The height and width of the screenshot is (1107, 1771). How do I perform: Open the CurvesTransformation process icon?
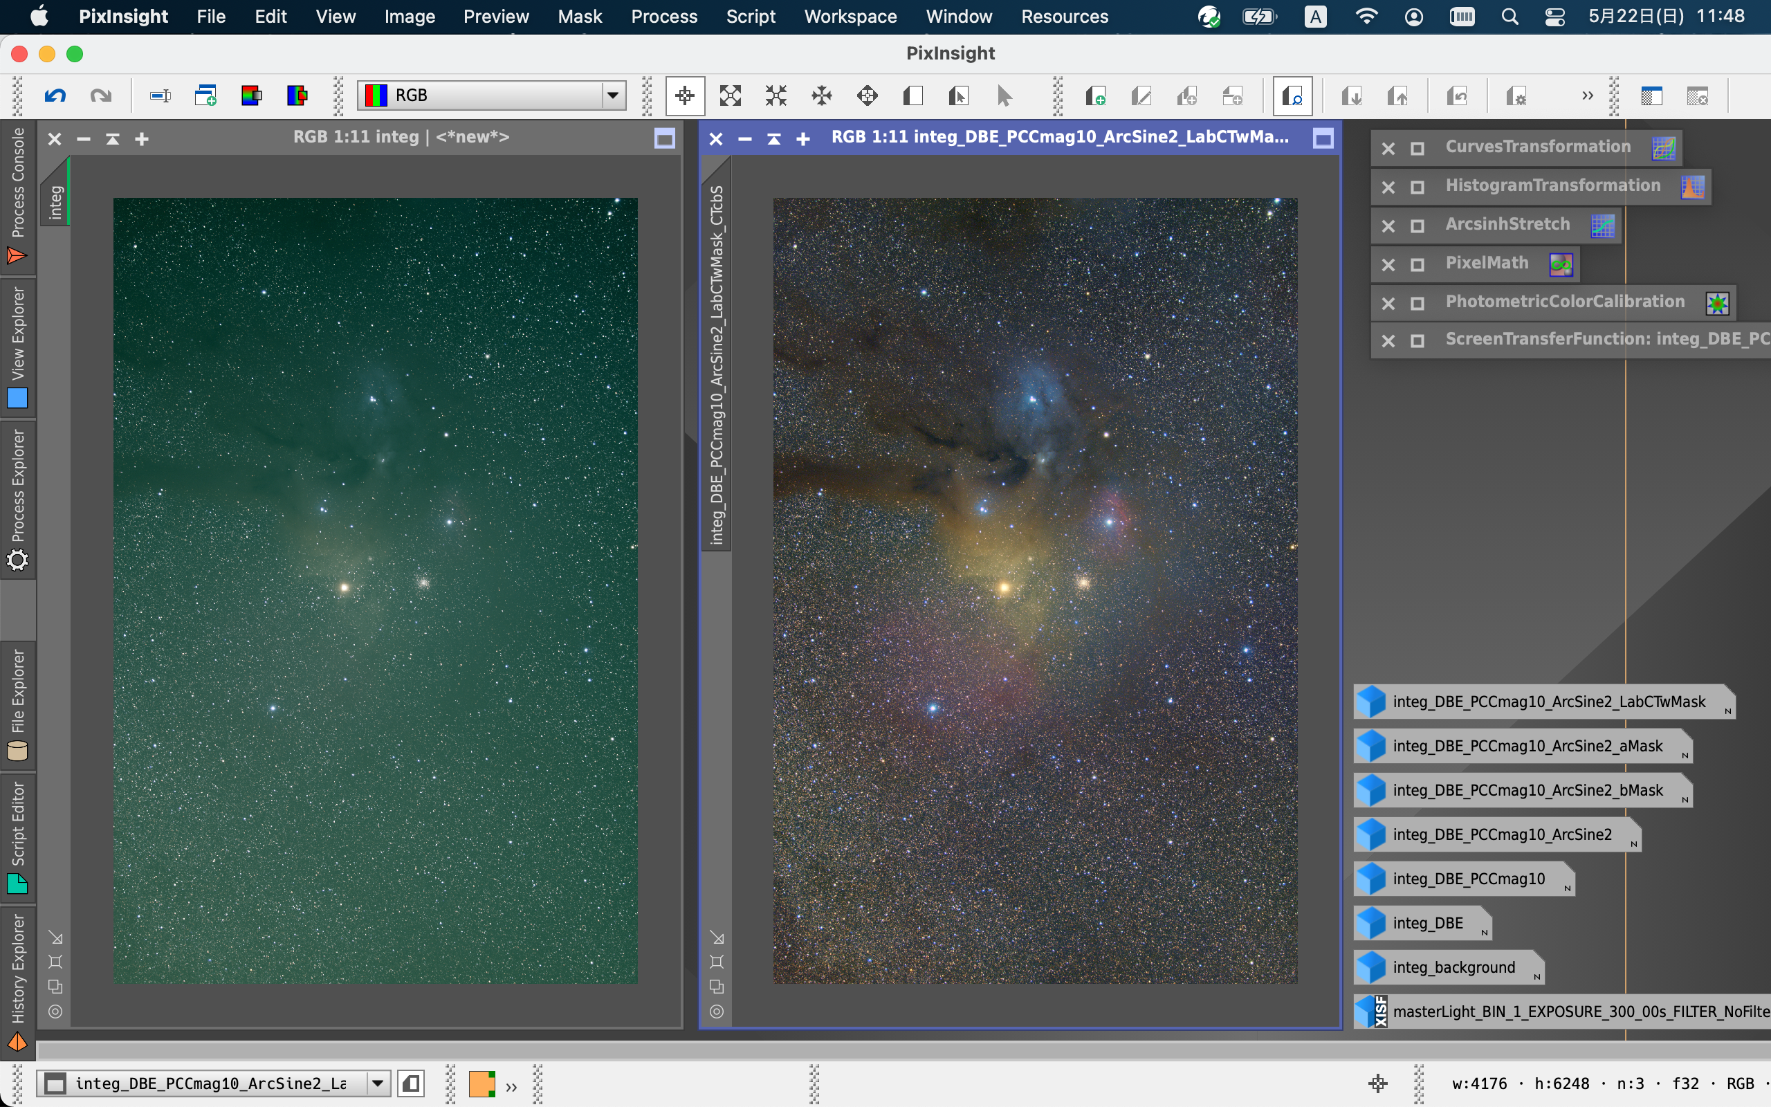pyautogui.click(x=1538, y=147)
